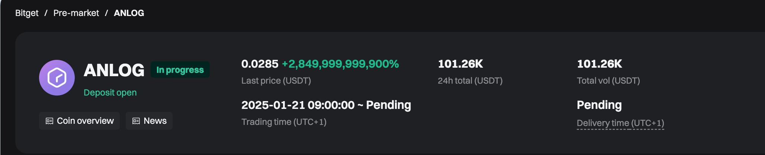
Task: Click the 0.0285 last price value
Action: coord(260,64)
